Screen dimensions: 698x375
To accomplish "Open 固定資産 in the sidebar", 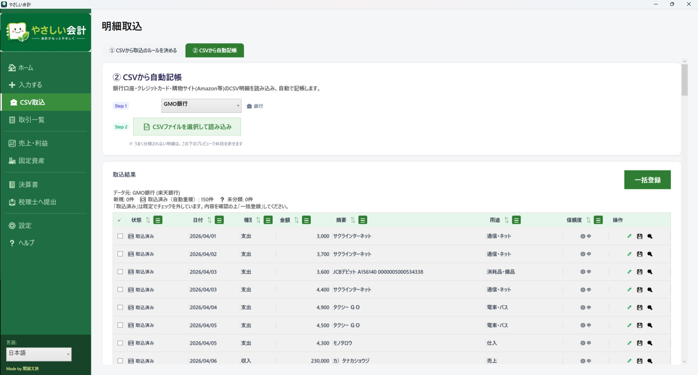I will click(46, 161).
